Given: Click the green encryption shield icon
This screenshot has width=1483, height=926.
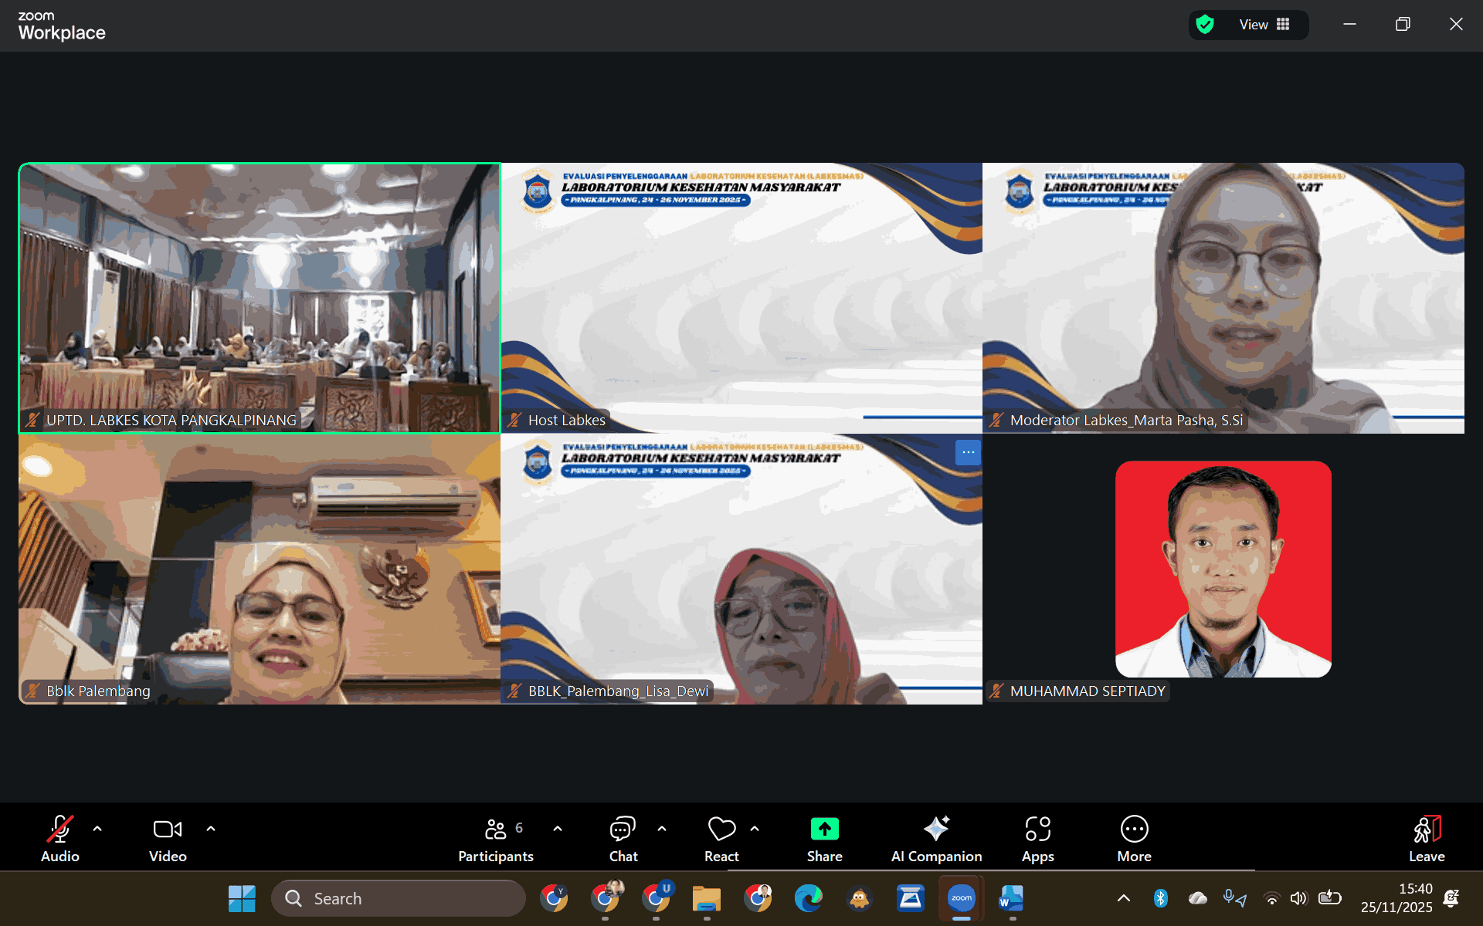Looking at the screenshot, I should (1205, 25).
